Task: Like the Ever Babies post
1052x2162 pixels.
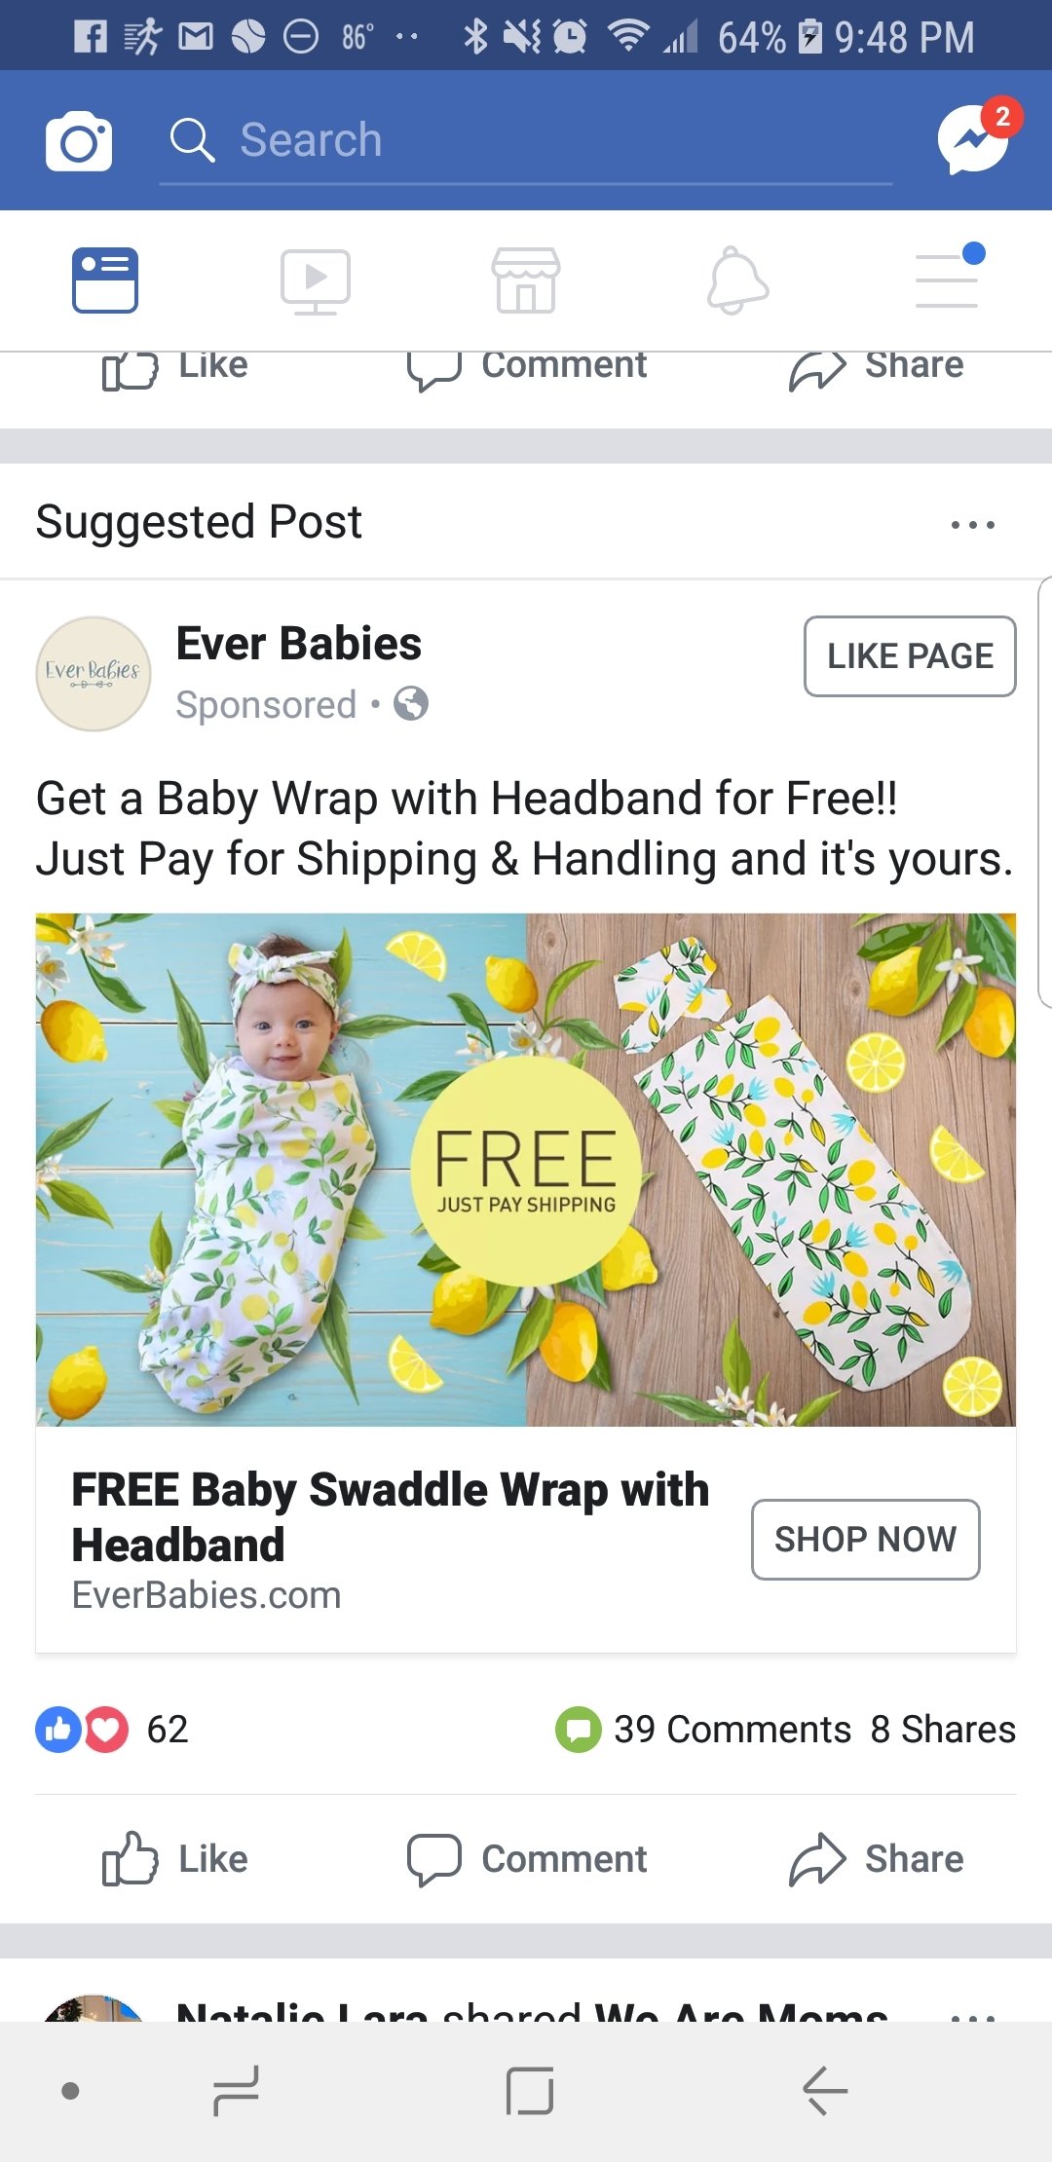Action: click(x=175, y=1859)
